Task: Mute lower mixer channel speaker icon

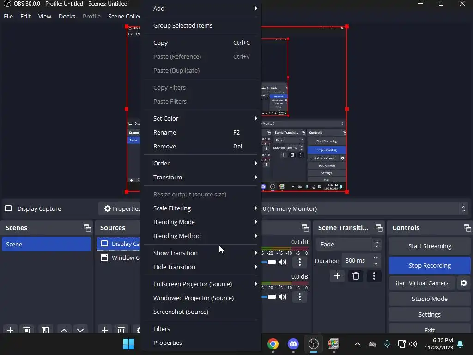Action: click(283, 297)
